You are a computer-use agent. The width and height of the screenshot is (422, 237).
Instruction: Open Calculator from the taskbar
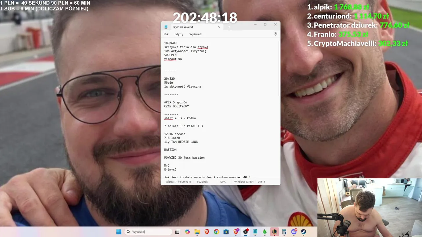pos(284,232)
